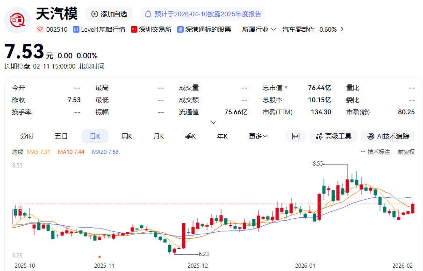
Task: Click the 均线 label
Action: pyautogui.click(x=18, y=152)
